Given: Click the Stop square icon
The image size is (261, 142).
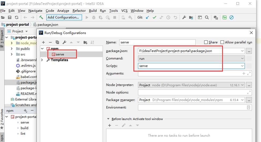Looking at the screenshot, I should click(115, 17).
